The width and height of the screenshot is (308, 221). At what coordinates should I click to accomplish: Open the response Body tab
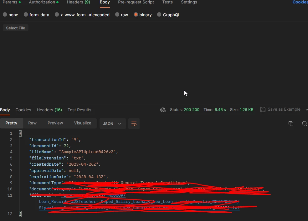(x=5, y=110)
